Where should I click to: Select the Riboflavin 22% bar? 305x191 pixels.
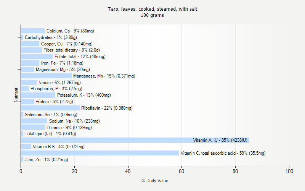(50, 108)
